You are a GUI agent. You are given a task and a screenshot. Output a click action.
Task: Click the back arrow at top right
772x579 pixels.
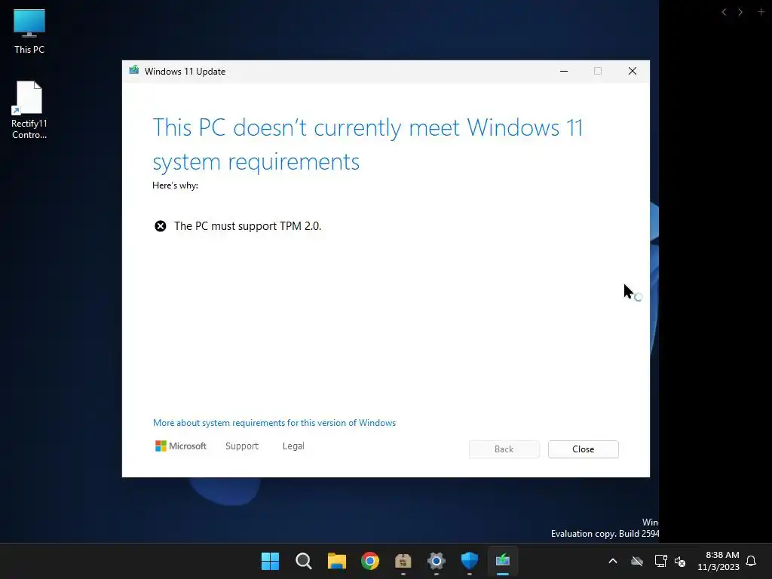pos(724,12)
